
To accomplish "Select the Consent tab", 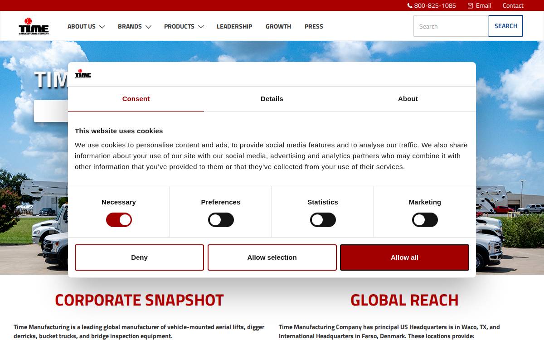I will (x=136, y=99).
